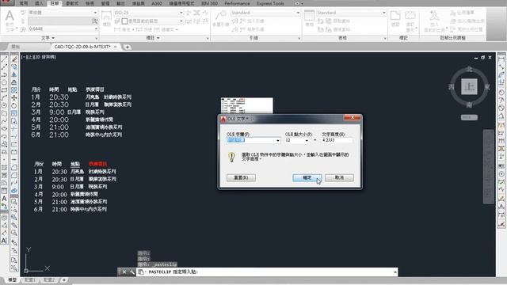Expand command line history arrow

point(395,272)
